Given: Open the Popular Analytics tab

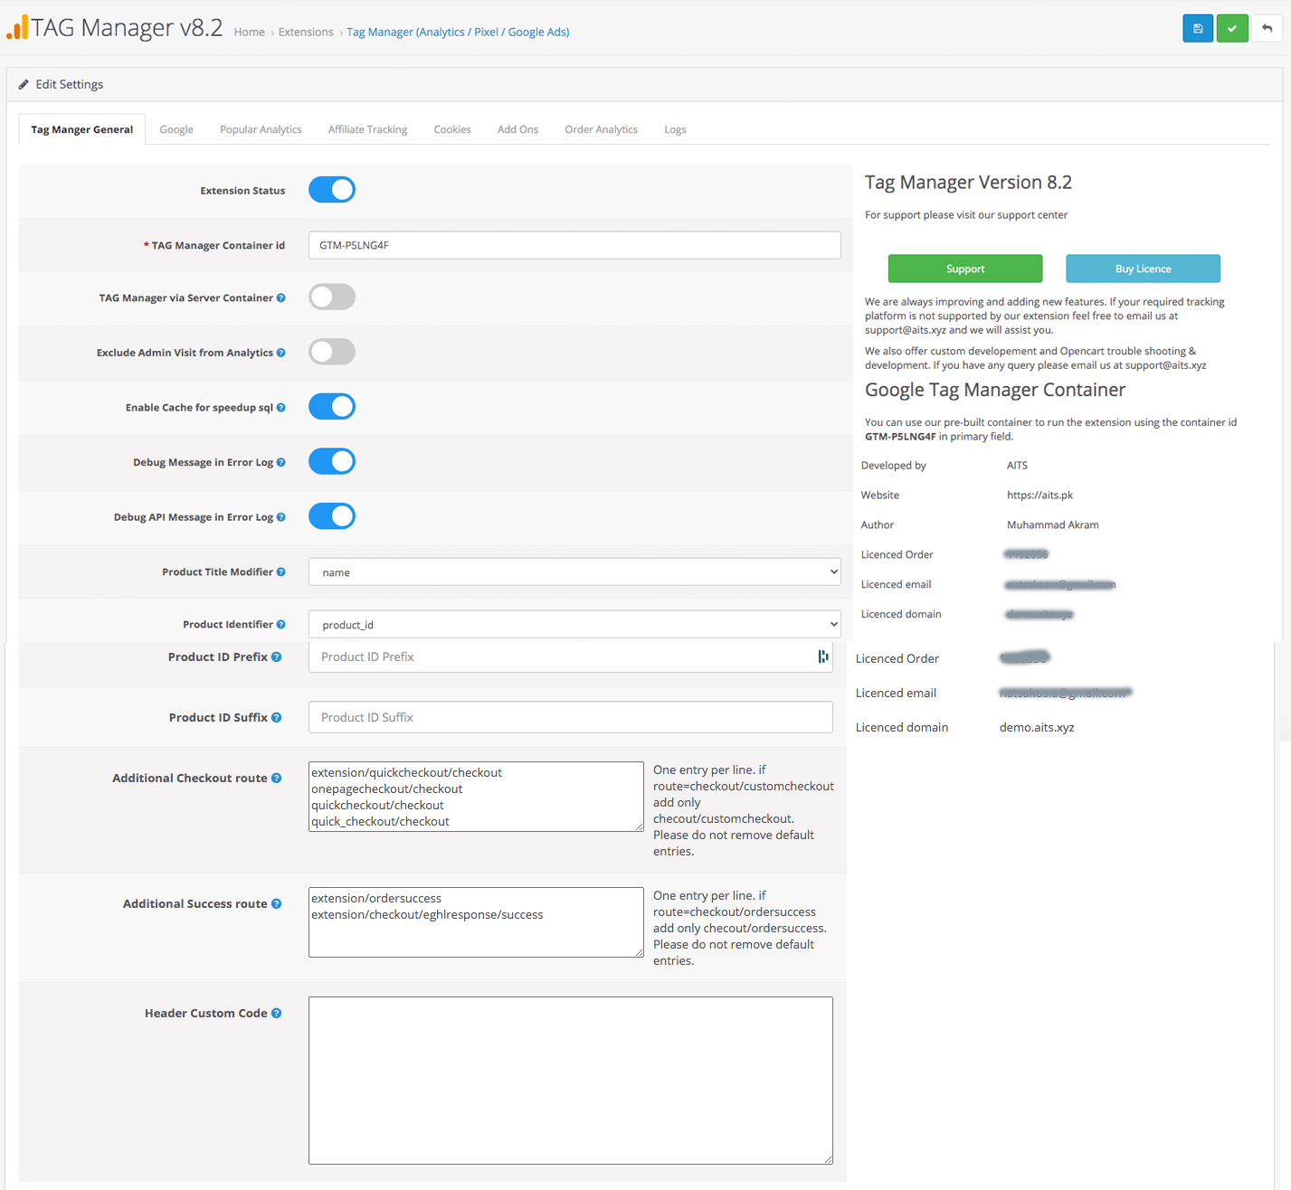Looking at the screenshot, I should [x=261, y=129].
